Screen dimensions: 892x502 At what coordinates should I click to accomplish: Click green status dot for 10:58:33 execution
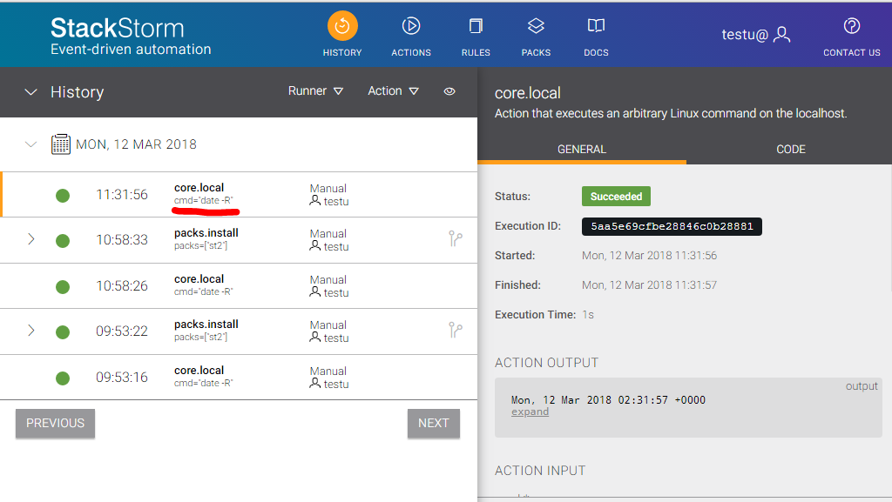(63, 241)
